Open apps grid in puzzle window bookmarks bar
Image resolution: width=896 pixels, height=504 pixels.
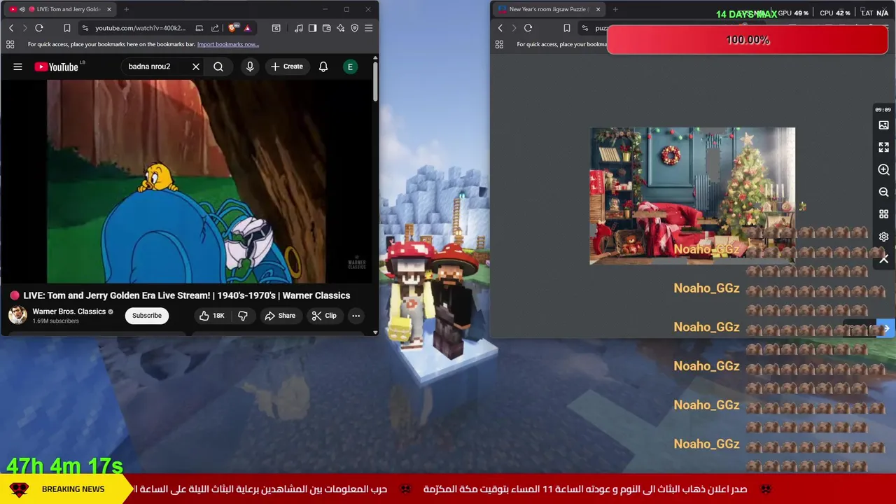[499, 44]
